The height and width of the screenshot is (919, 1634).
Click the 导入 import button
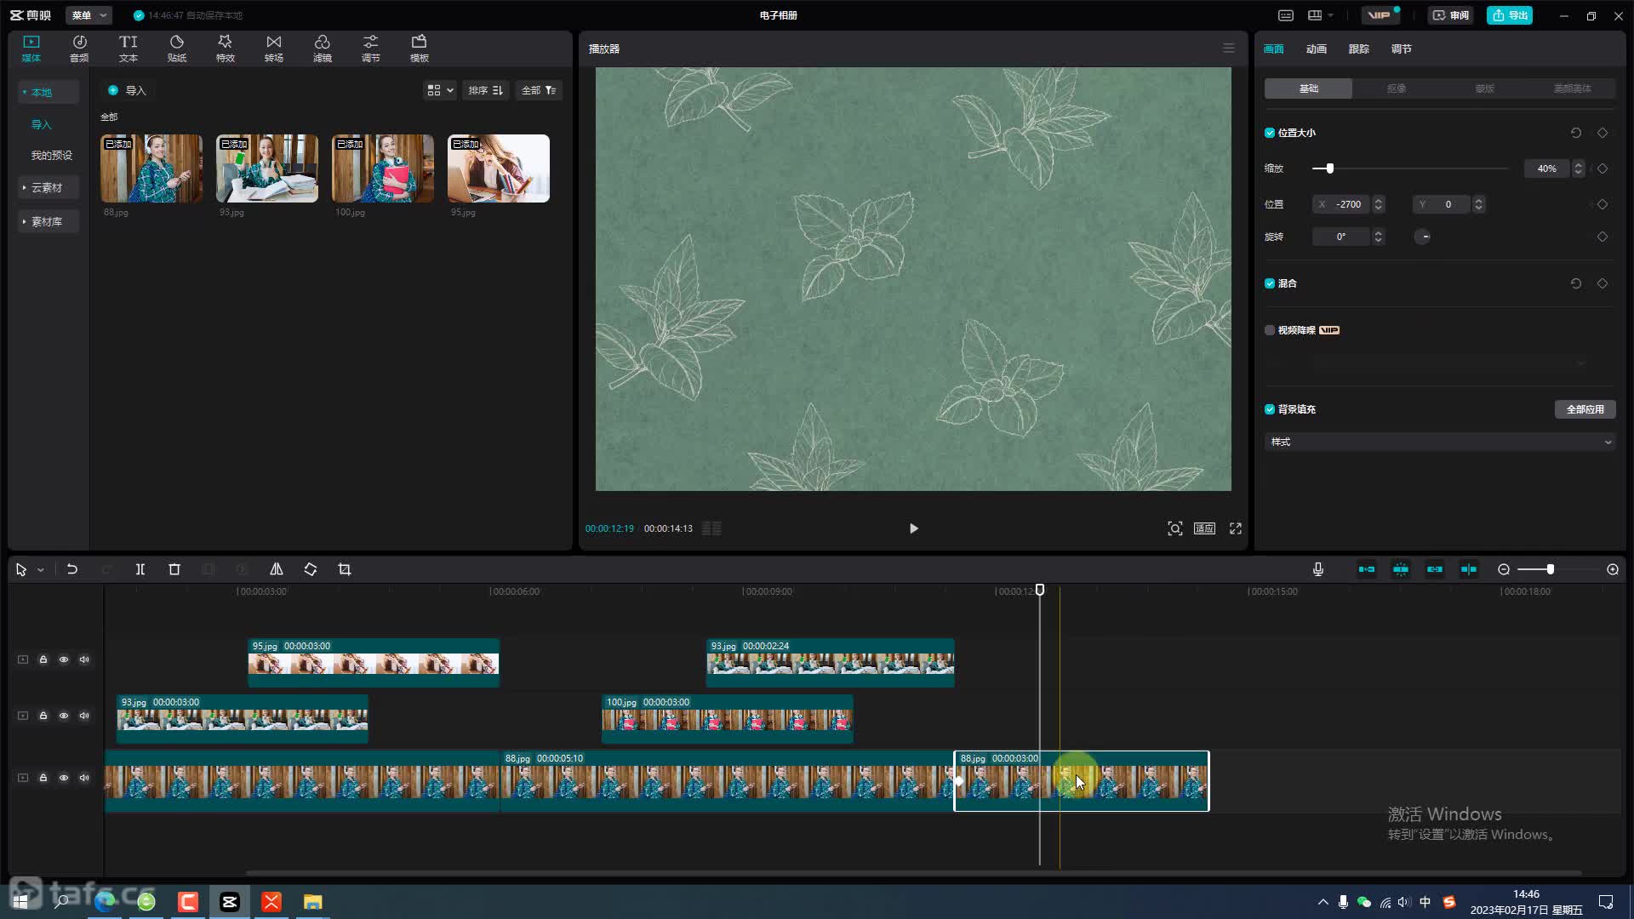(x=127, y=90)
